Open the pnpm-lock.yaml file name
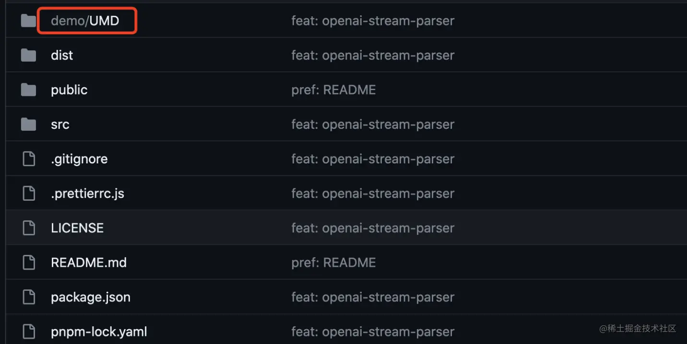687x344 pixels. pos(99,332)
